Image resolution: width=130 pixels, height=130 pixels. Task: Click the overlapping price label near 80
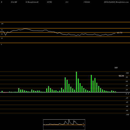[x=121, y=76]
